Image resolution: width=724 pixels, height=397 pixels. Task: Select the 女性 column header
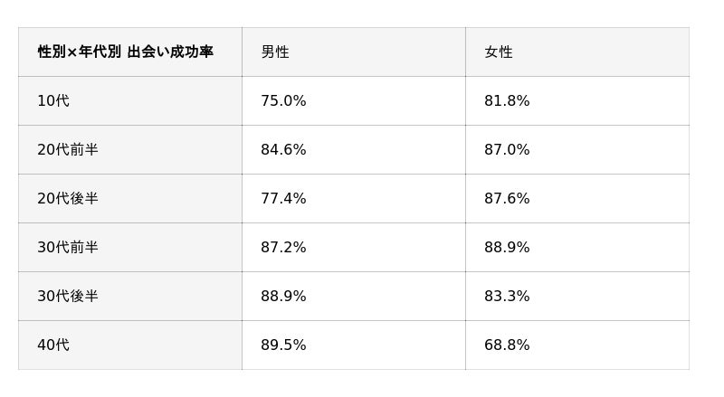[499, 52]
